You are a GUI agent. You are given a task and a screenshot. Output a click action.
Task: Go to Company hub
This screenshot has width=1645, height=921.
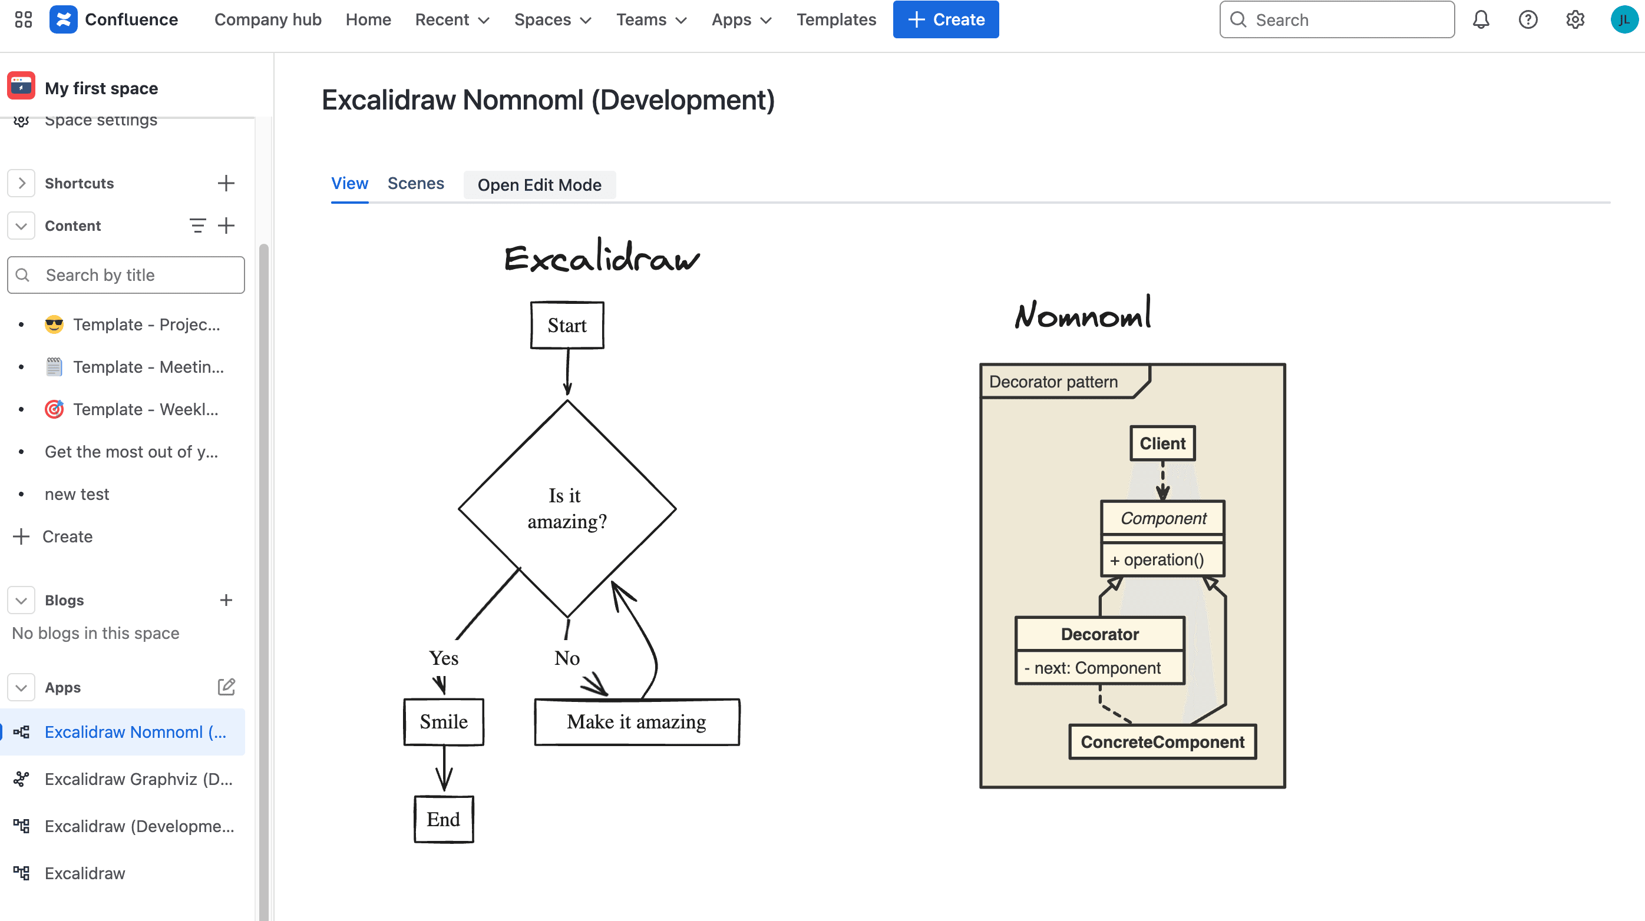[268, 20]
